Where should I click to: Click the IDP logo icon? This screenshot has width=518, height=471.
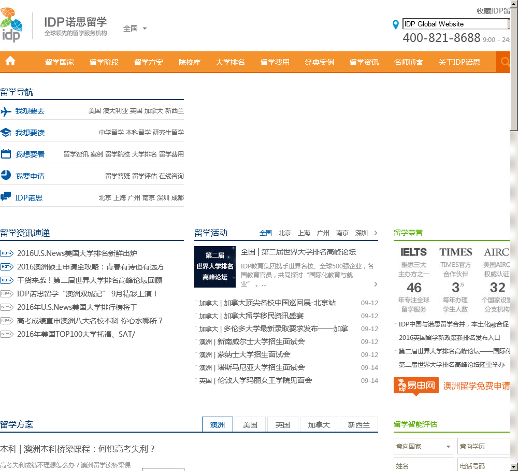(11, 25)
